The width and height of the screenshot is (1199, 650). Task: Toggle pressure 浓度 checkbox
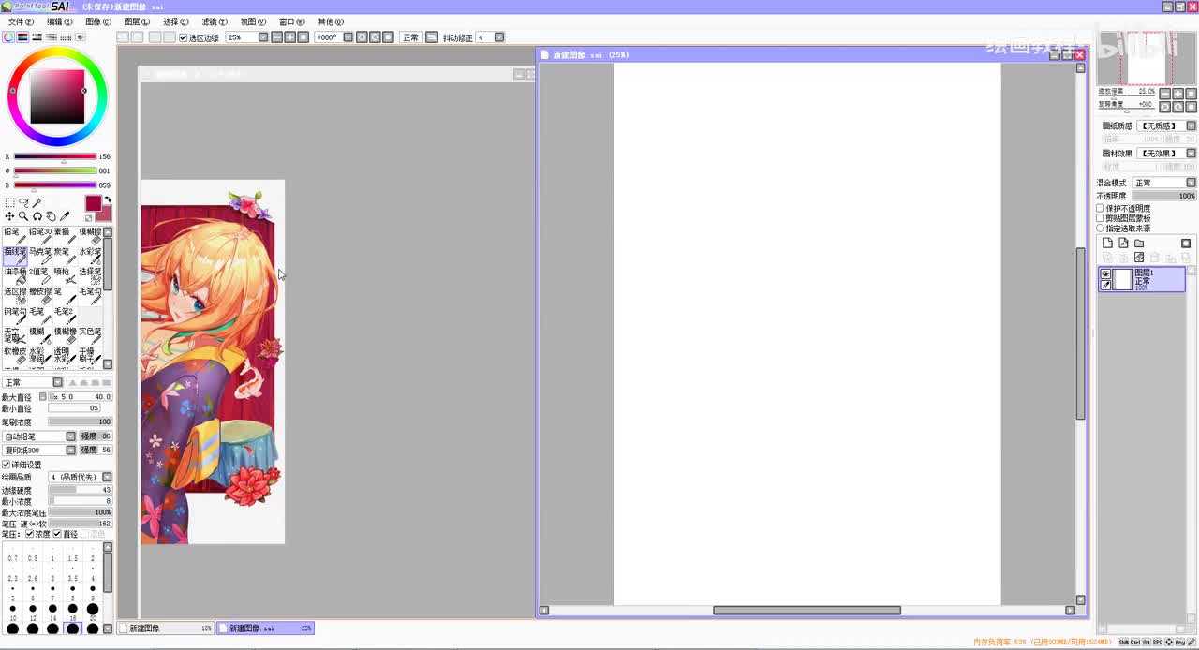30,534
